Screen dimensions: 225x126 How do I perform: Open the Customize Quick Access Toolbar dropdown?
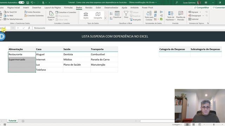49,2
